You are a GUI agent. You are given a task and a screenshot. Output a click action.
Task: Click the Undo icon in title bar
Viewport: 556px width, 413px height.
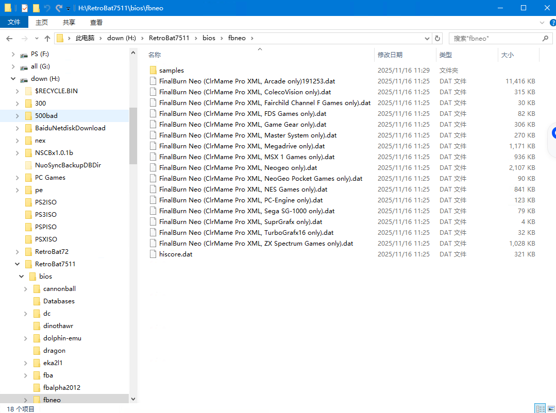47,8
